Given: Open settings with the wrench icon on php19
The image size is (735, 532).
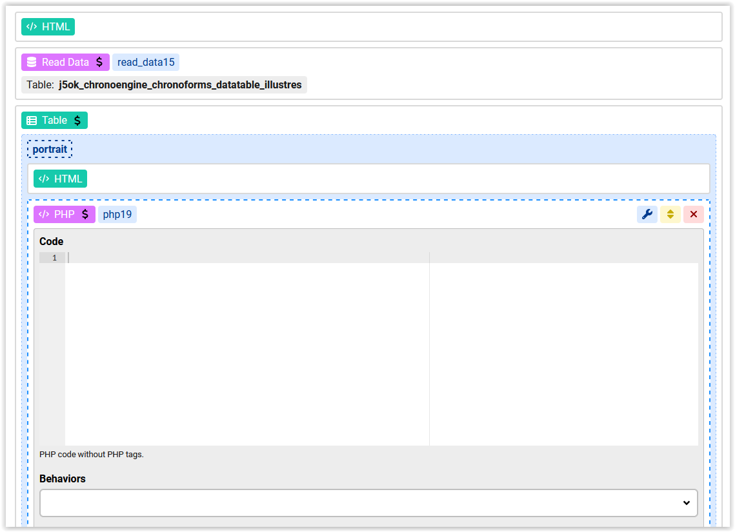Looking at the screenshot, I should pos(647,215).
